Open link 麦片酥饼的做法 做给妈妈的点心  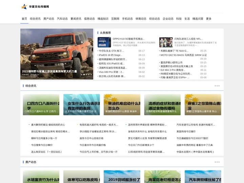pyautogui.click(x=48, y=125)
